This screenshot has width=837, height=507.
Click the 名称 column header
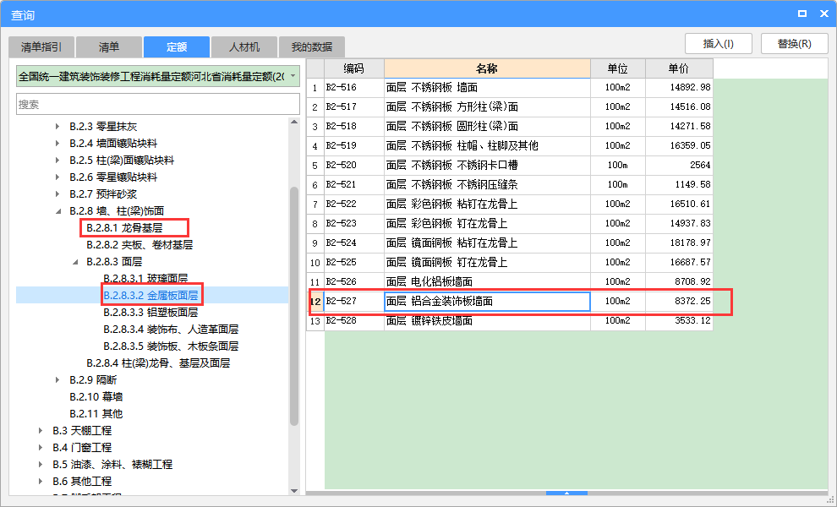487,68
